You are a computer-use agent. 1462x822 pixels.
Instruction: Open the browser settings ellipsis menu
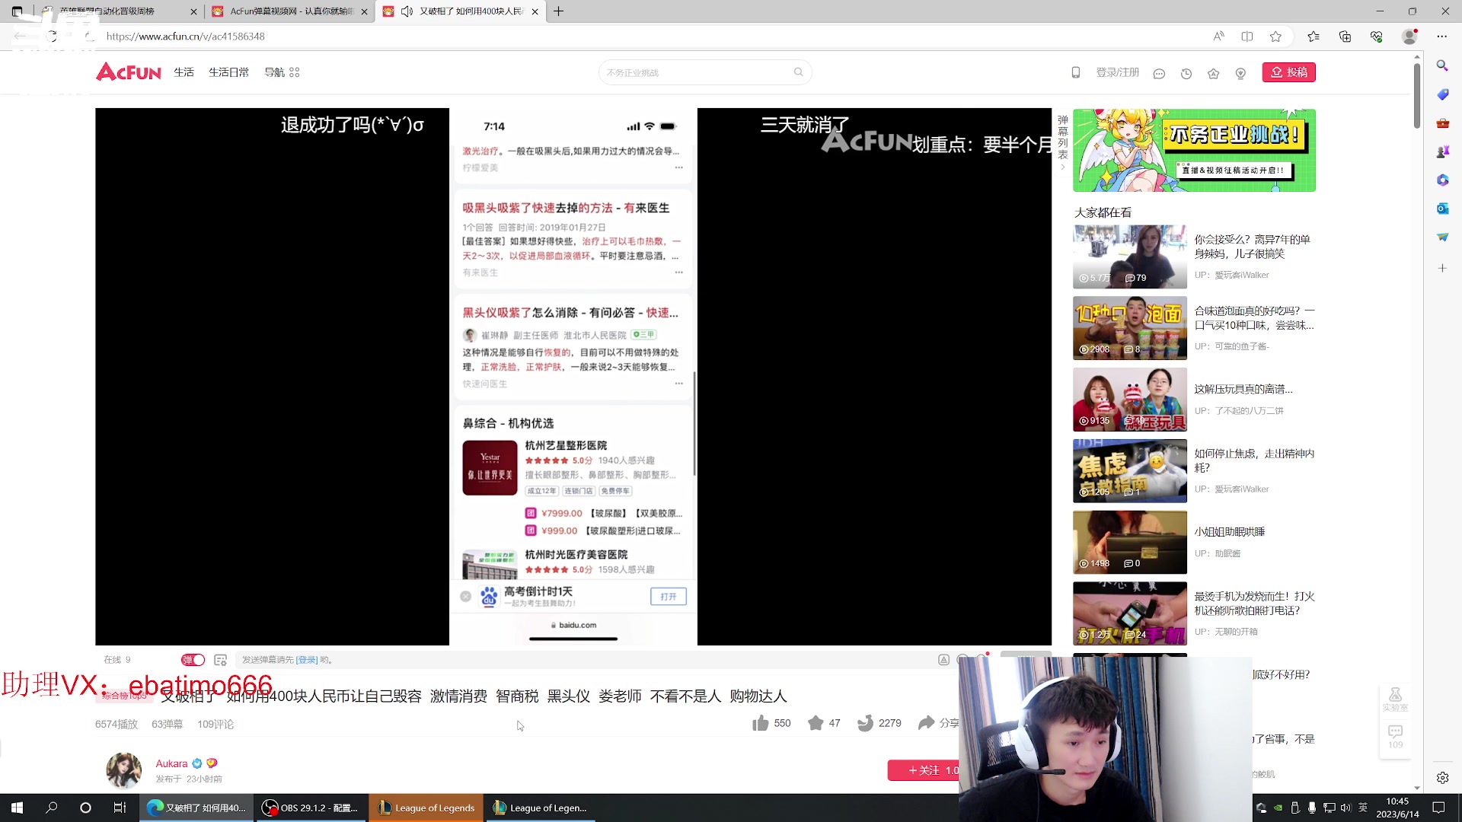[1441, 36]
